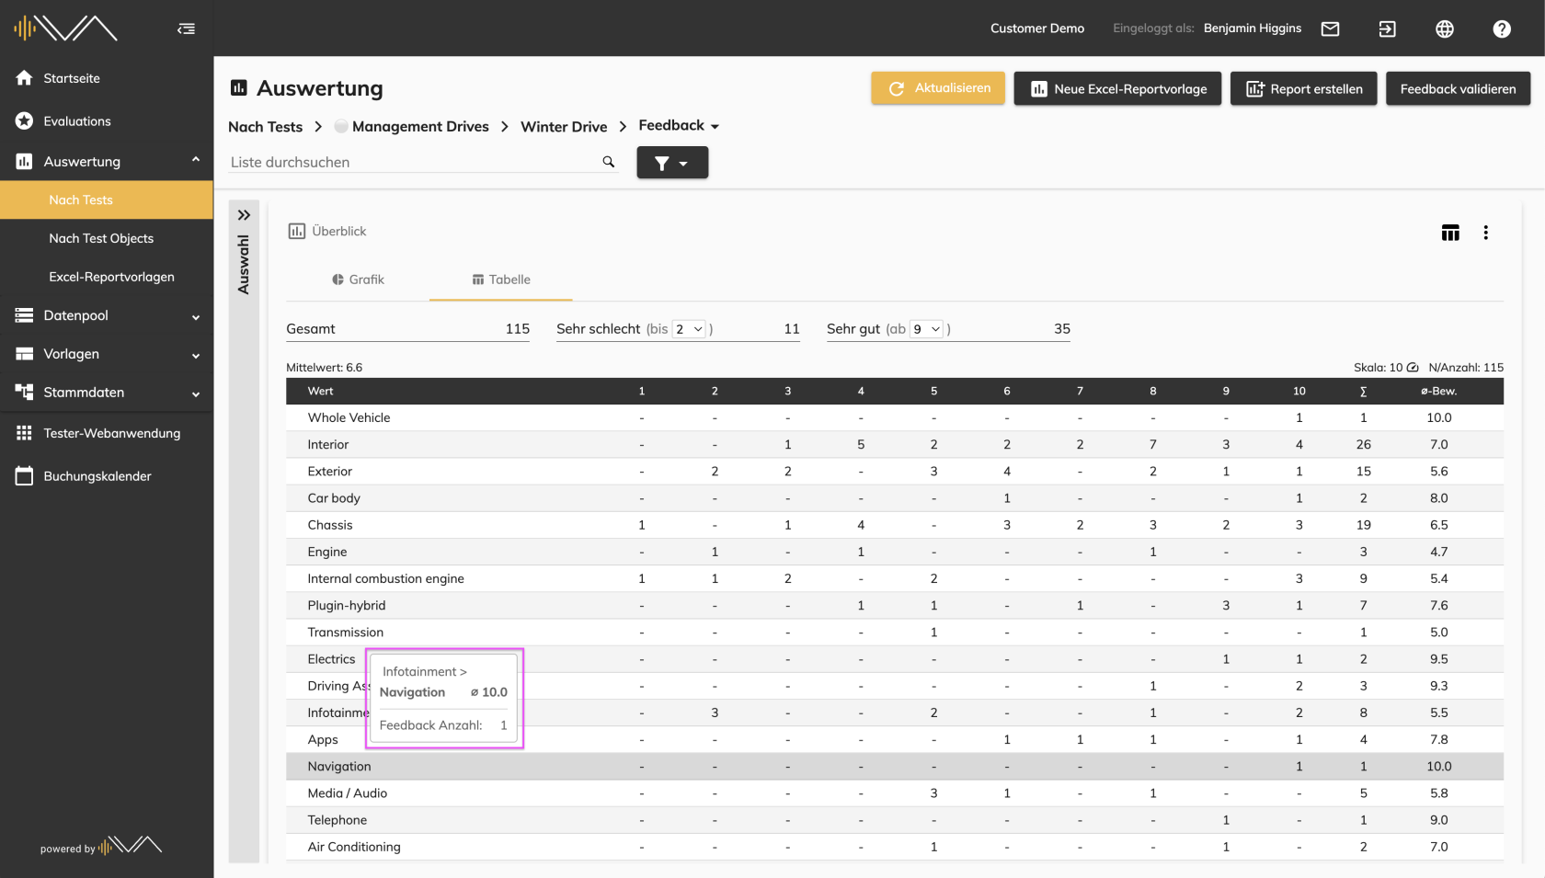The height and width of the screenshot is (878, 1545).
Task: Expand the Auswahl panel double chevron
Action: point(244,215)
